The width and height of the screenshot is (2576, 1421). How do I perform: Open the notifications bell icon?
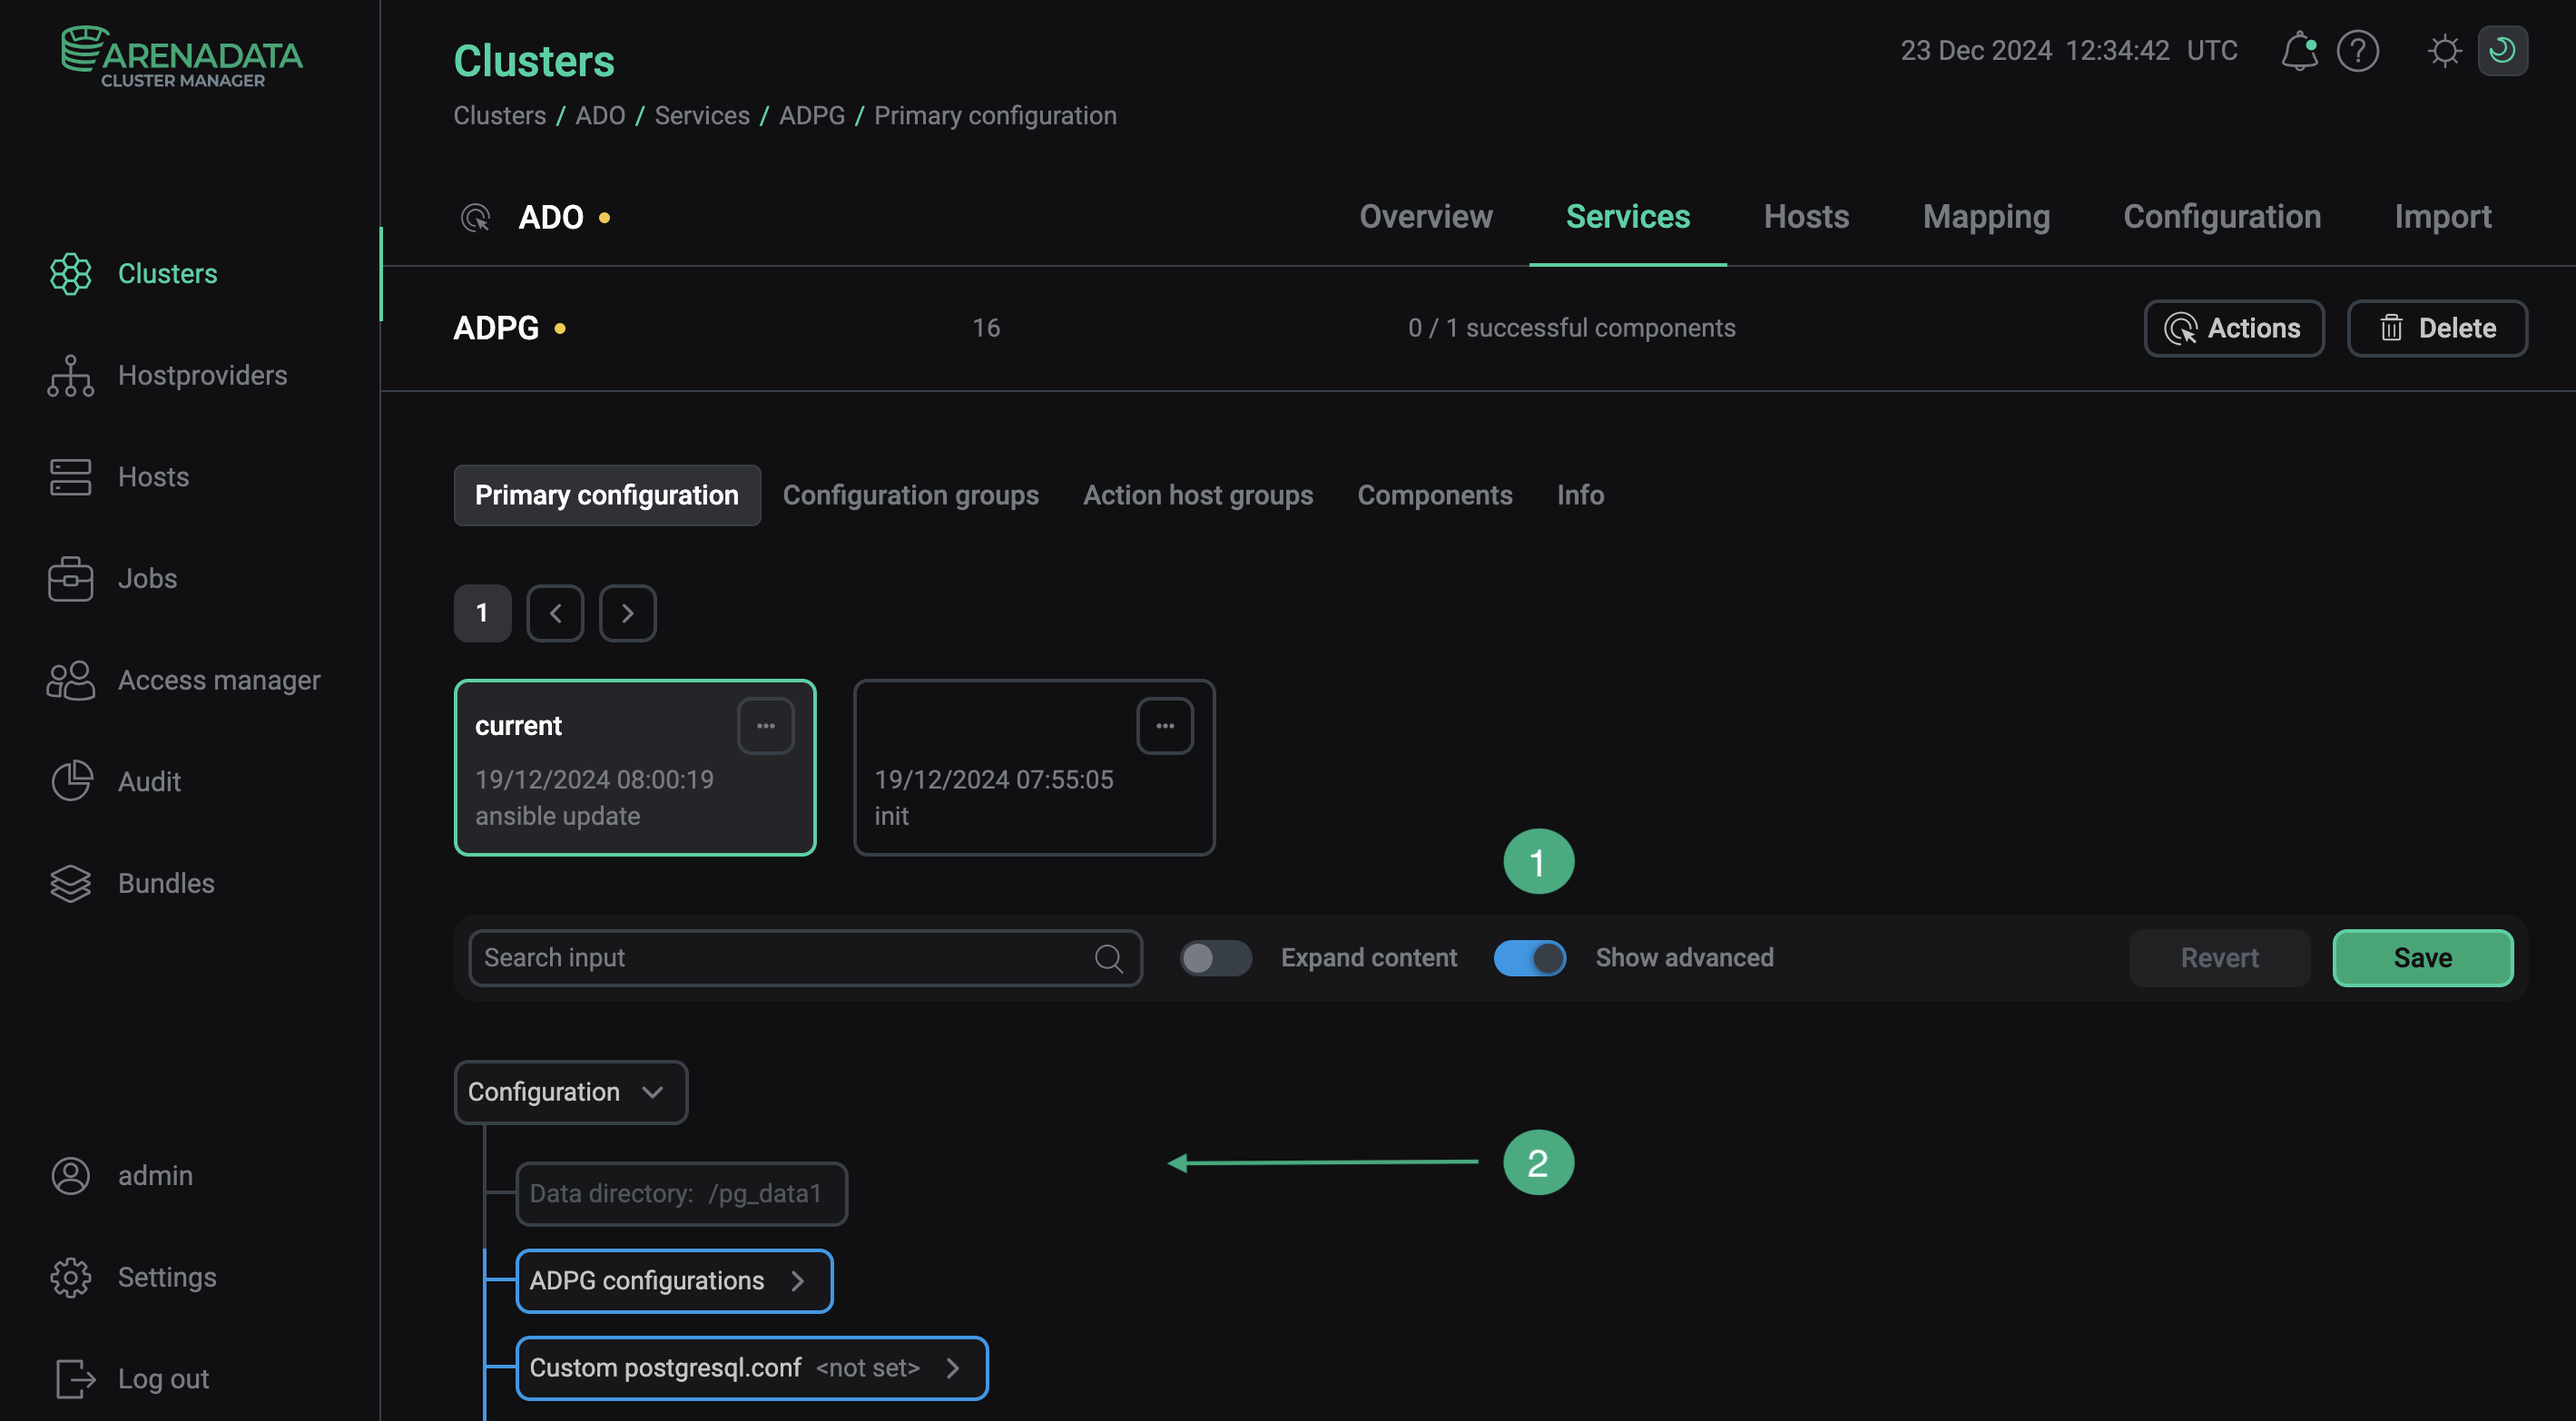[x=2298, y=51]
